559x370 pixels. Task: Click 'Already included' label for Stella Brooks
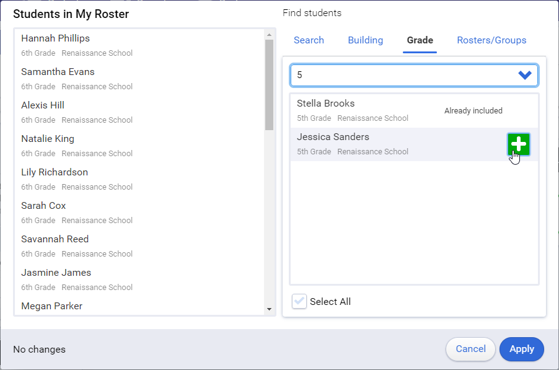click(x=473, y=111)
